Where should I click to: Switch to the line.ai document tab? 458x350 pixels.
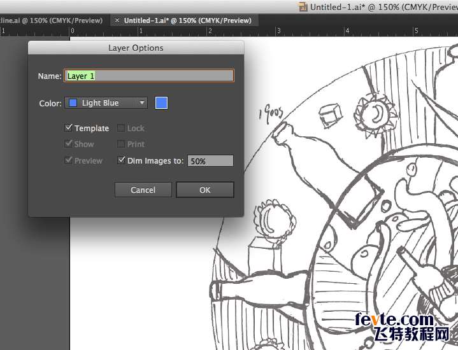[51, 20]
